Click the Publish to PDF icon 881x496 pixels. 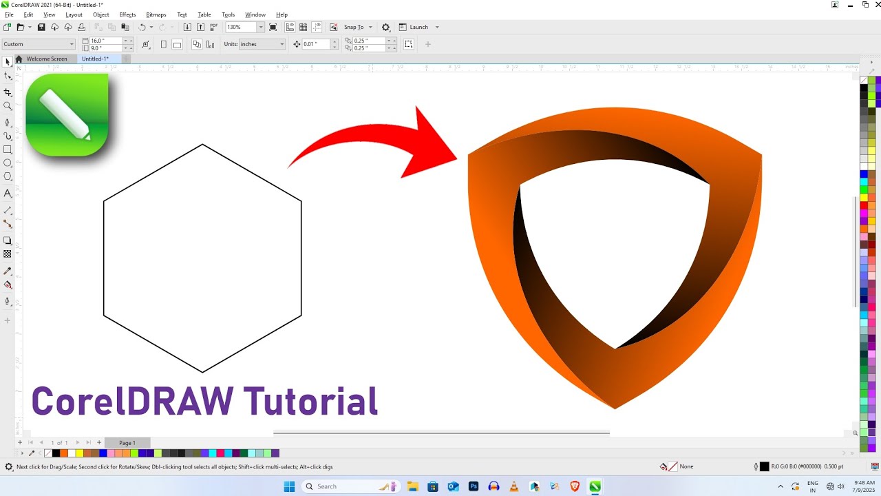pyautogui.click(x=213, y=27)
